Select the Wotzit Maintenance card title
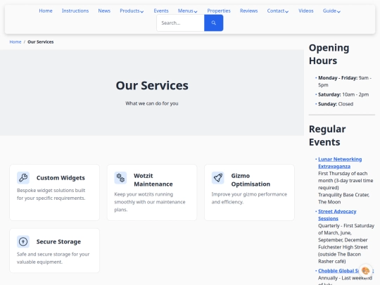 pyautogui.click(x=153, y=180)
